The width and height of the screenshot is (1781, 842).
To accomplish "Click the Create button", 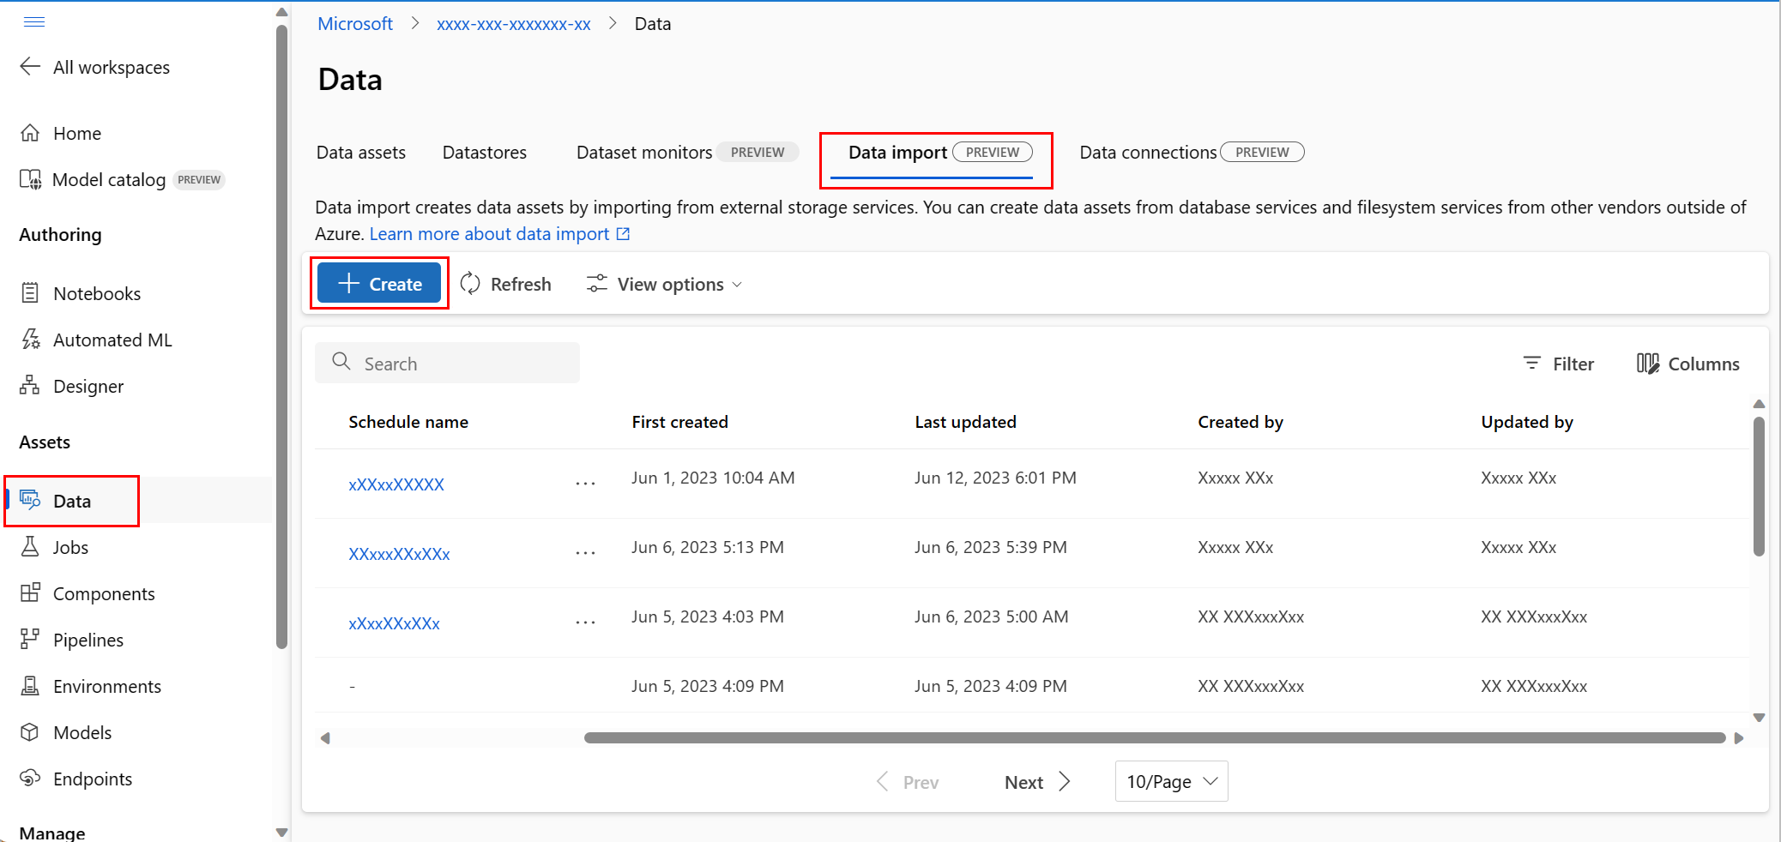I will pyautogui.click(x=379, y=284).
